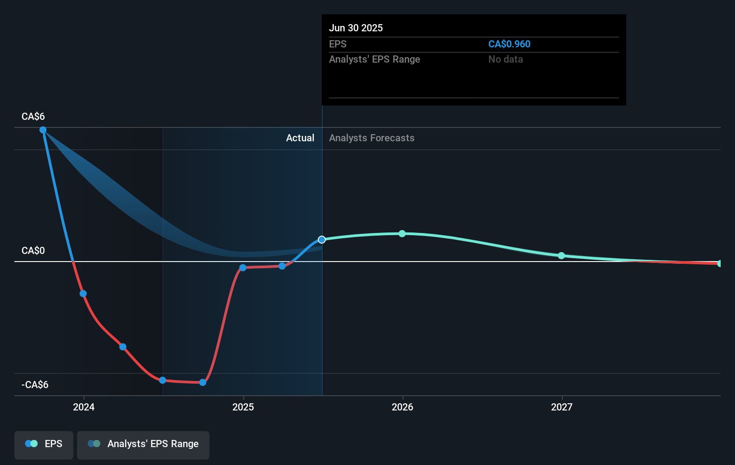
Task: Open details on the final green endpoint marker
Action: pos(720,264)
